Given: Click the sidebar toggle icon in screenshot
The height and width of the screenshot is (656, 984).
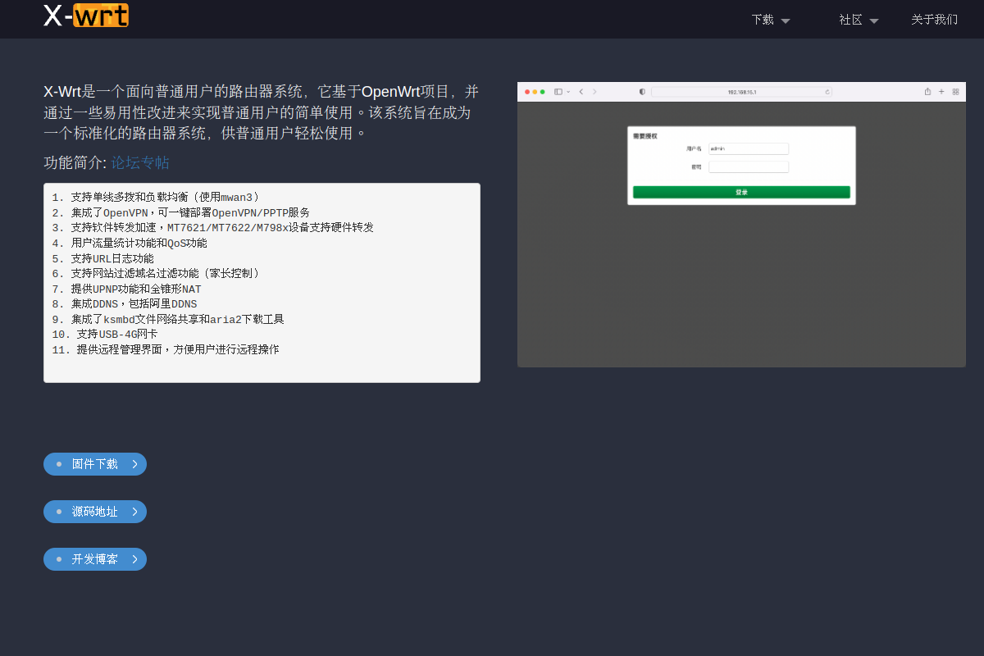Looking at the screenshot, I should point(558,92).
